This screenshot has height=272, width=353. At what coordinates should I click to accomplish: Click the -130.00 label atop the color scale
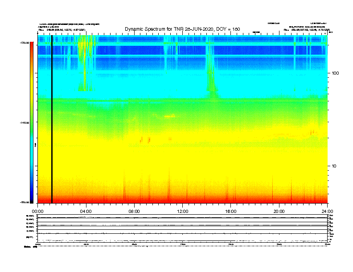tap(25, 43)
